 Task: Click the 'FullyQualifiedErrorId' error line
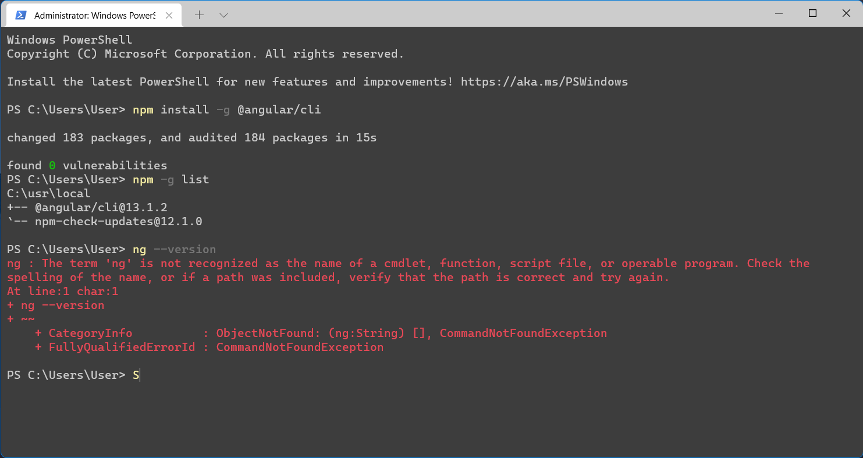tap(209, 347)
